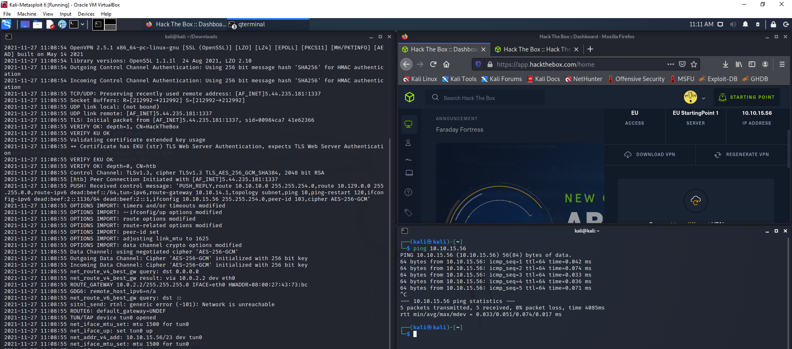
Task: Click the power manager battery tray icon
Action: tap(758, 24)
